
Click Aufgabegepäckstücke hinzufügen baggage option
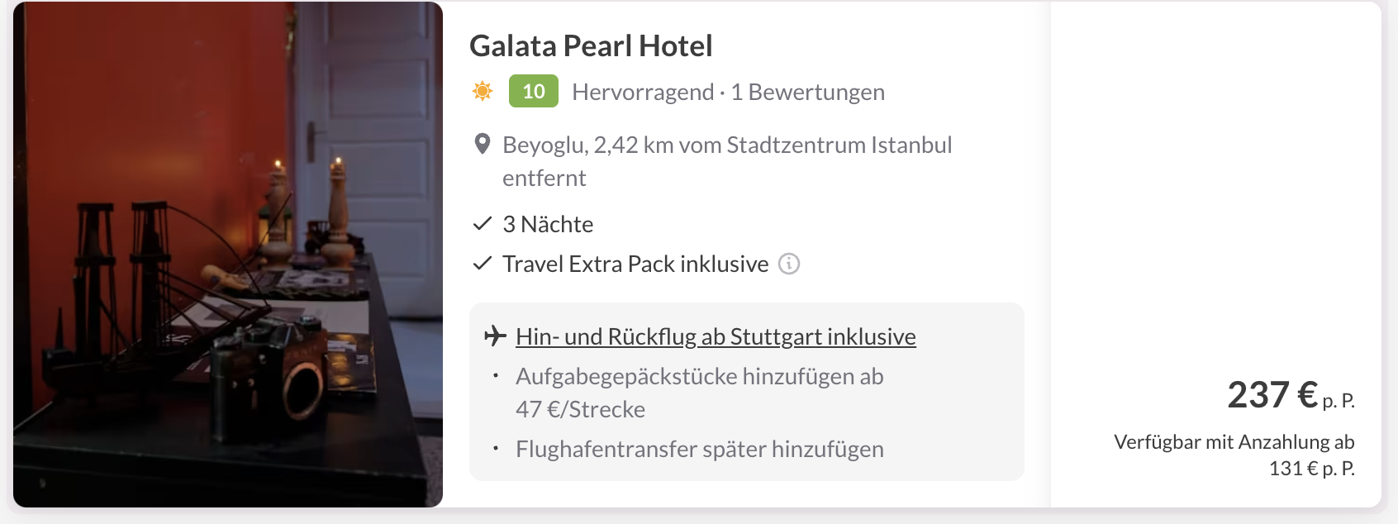click(x=699, y=376)
